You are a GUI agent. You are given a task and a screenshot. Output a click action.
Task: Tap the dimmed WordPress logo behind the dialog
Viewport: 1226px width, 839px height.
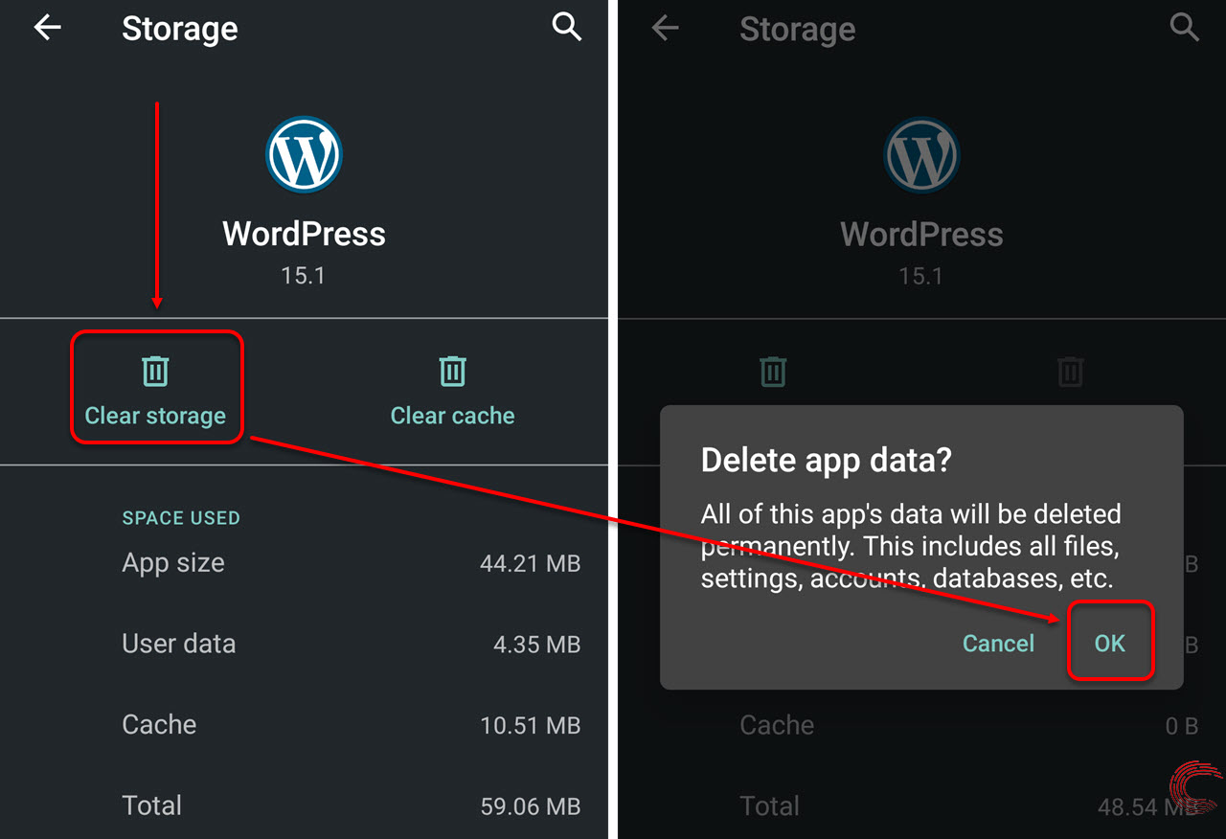tap(921, 154)
